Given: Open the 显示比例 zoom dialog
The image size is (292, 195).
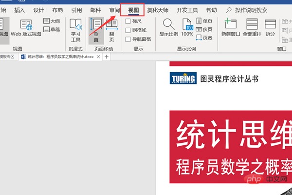Looking at the screenshot, I should tap(168, 27).
